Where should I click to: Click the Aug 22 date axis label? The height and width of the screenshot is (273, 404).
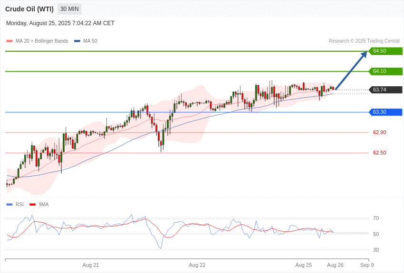[x=197, y=265]
